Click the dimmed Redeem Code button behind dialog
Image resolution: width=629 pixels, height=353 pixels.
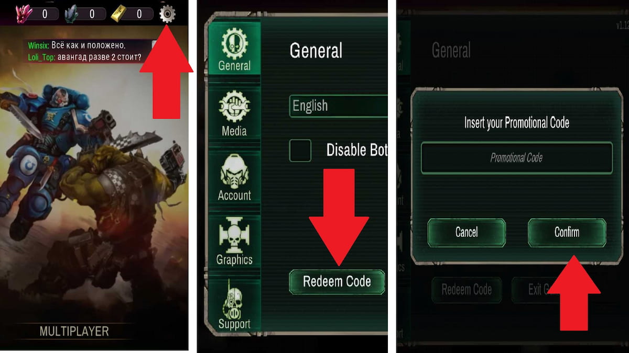click(467, 289)
